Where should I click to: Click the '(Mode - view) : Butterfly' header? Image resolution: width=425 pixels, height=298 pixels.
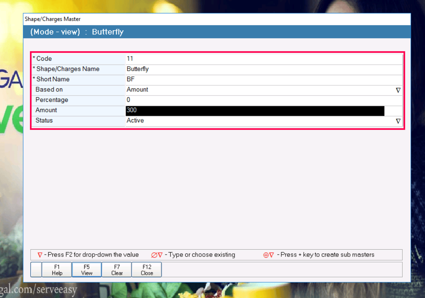pos(77,32)
